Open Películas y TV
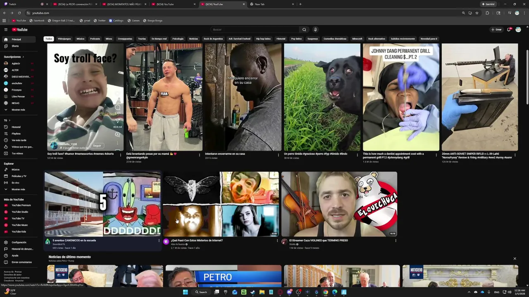The height and width of the screenshot is (297, 529). [19, 176]
